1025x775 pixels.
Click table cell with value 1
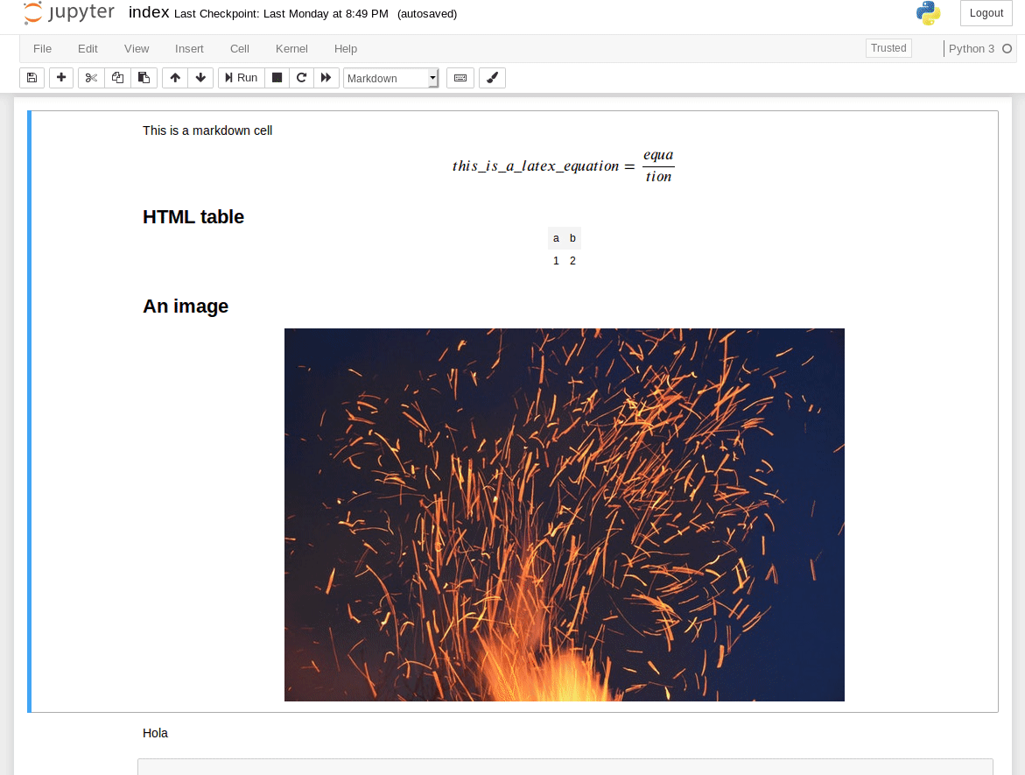click(557, 261)
